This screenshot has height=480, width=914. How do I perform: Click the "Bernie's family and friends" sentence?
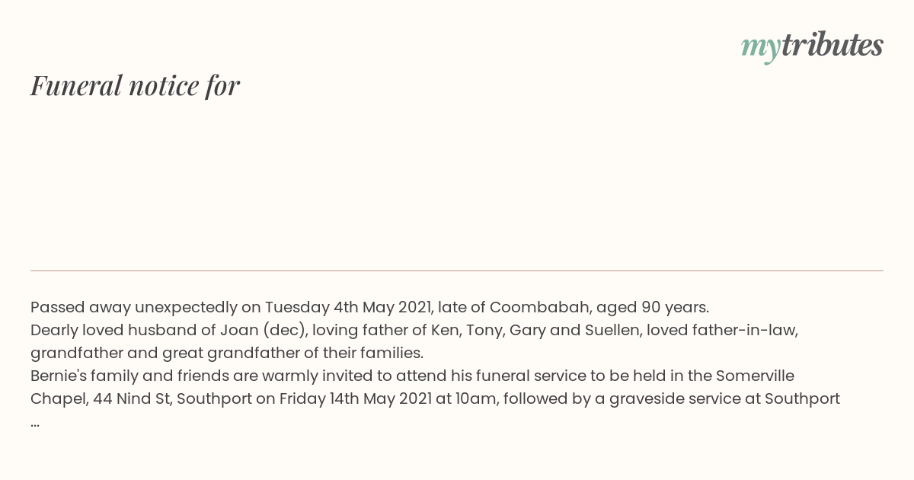412,376
